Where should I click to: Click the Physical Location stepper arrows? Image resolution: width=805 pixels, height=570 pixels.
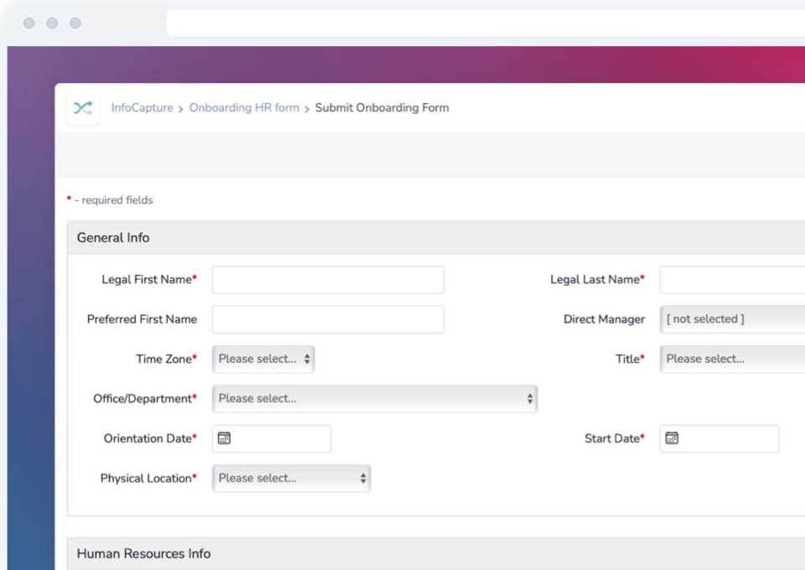[x=363, y=478]
